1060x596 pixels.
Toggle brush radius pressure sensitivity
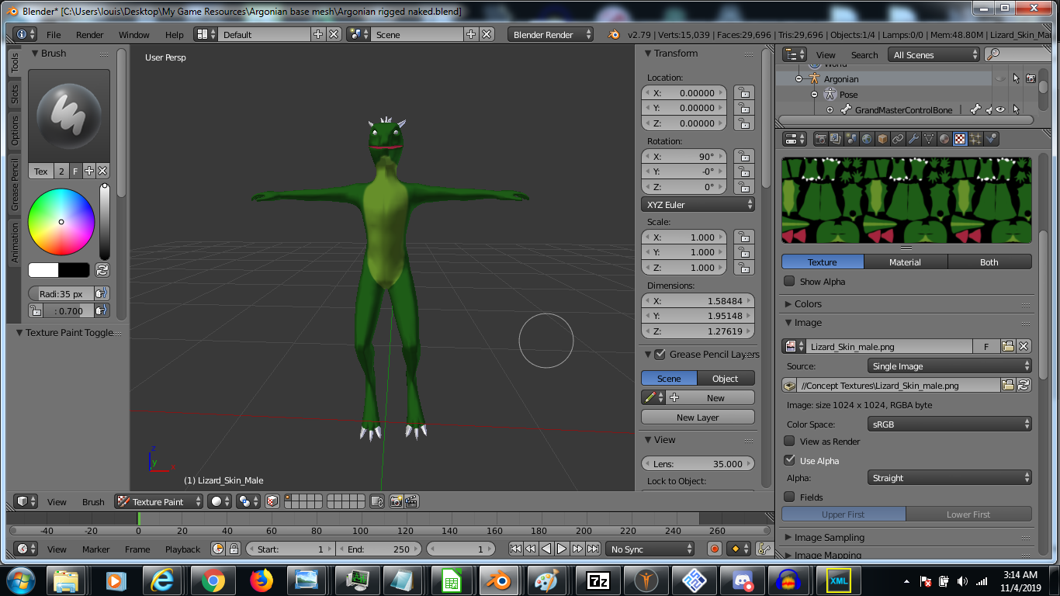[x=102, y=294]
